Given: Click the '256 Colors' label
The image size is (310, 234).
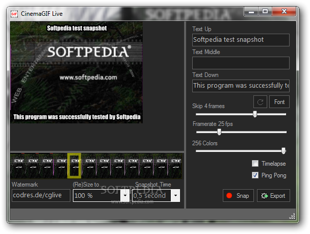Looking at the screenshot, I should click(205, 143).
